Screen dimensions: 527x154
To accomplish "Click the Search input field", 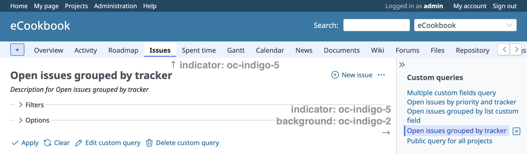I will coord(376,25).
